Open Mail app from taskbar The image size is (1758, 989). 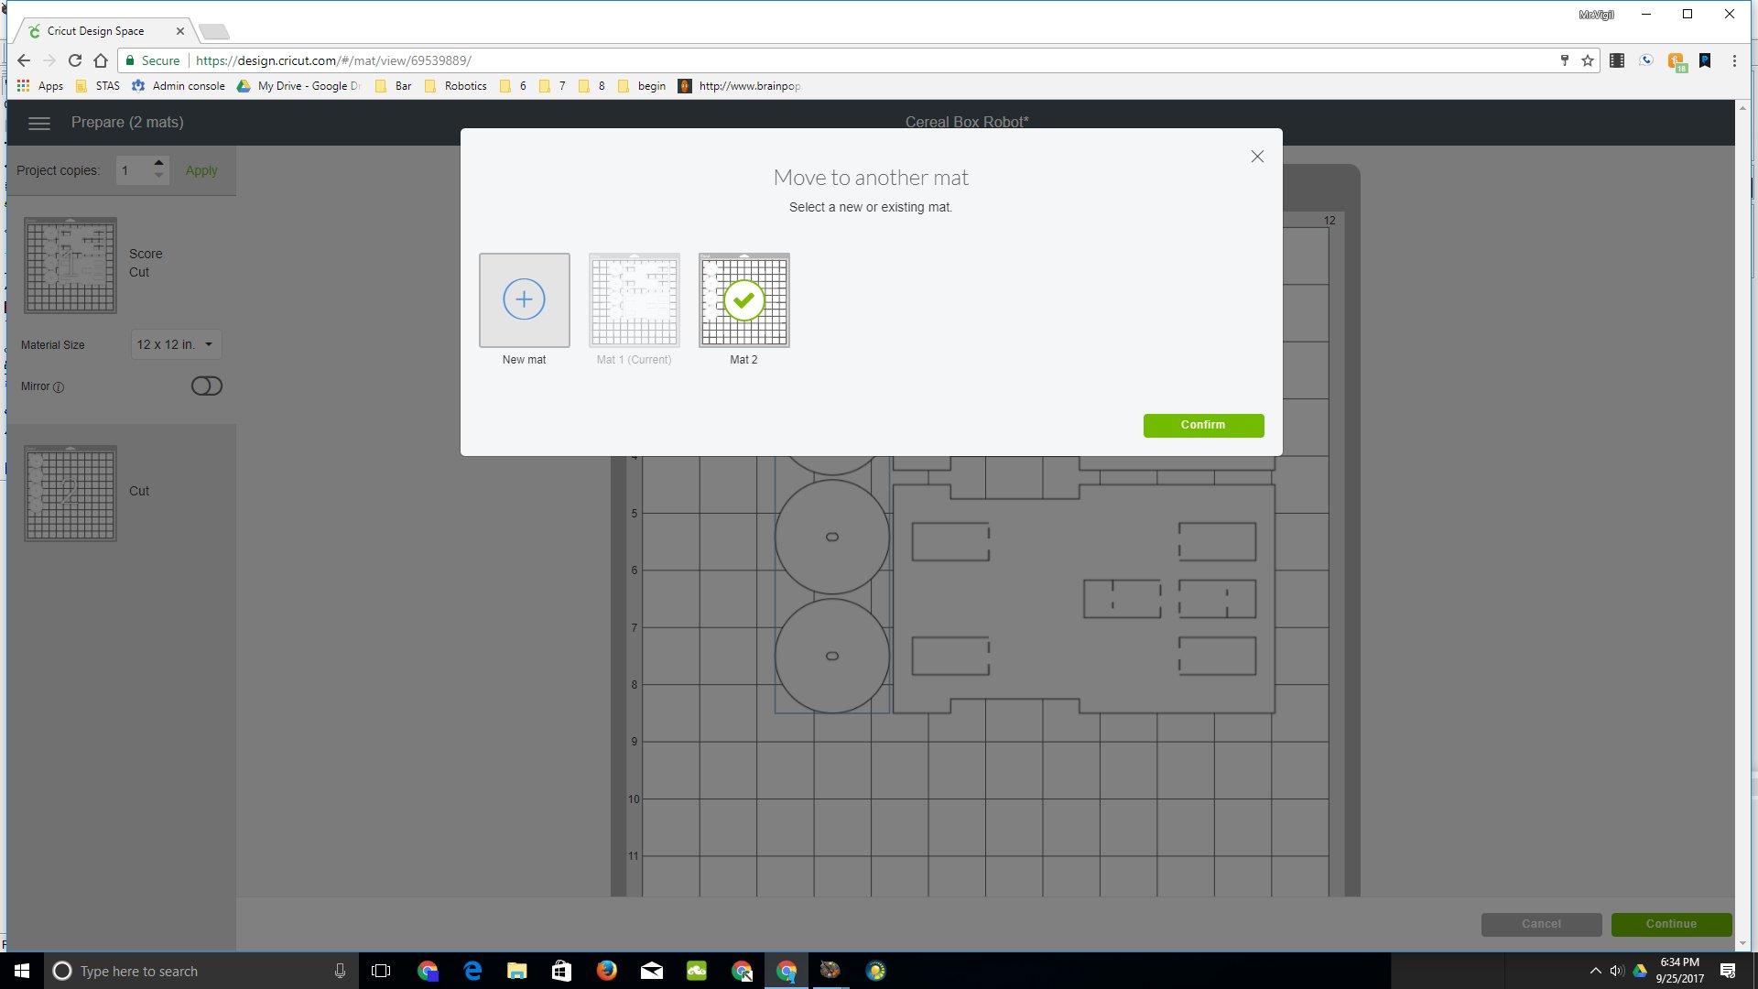pos(651,971)
